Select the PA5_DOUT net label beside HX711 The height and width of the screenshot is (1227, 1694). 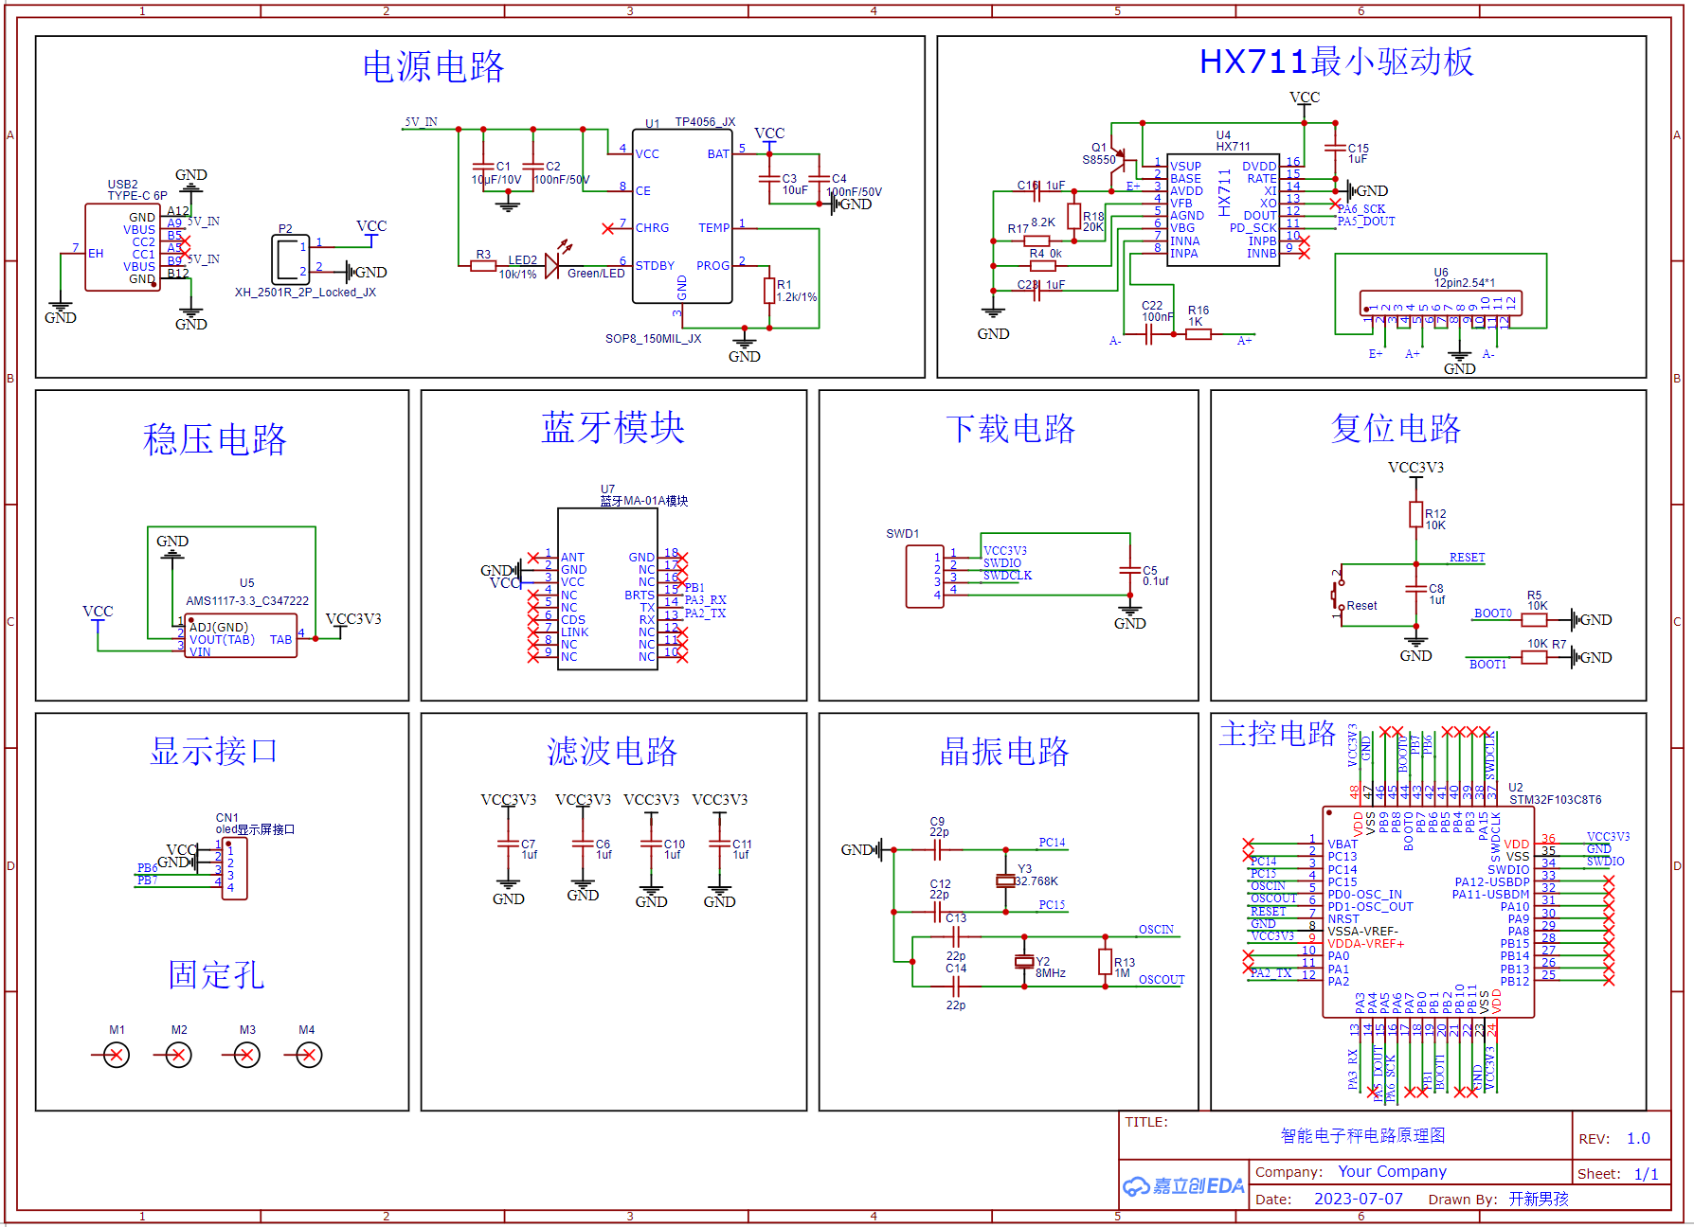(x=1366, y=222)
